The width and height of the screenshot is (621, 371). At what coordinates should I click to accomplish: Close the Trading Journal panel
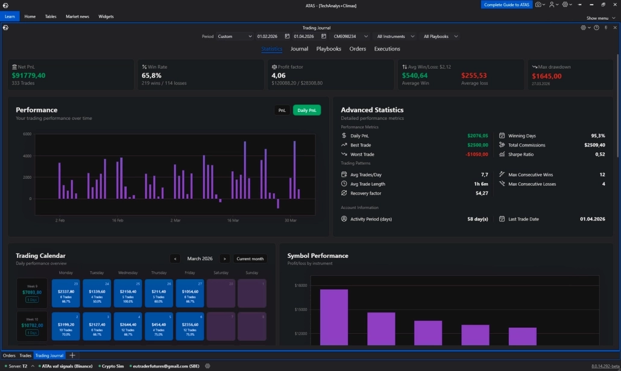pos(615,28)
